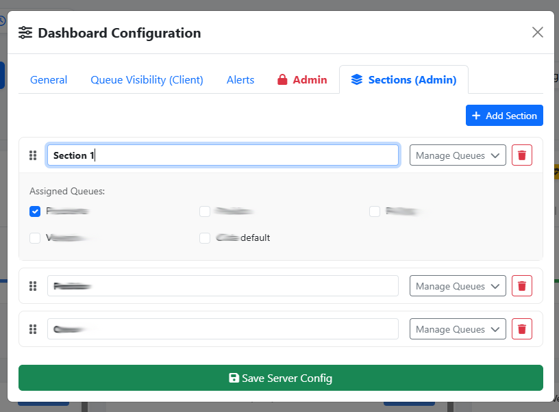Expand Manage Queues dropdown for the second section
The width and height of the screenshot is (559, 412).
[458, 286]
